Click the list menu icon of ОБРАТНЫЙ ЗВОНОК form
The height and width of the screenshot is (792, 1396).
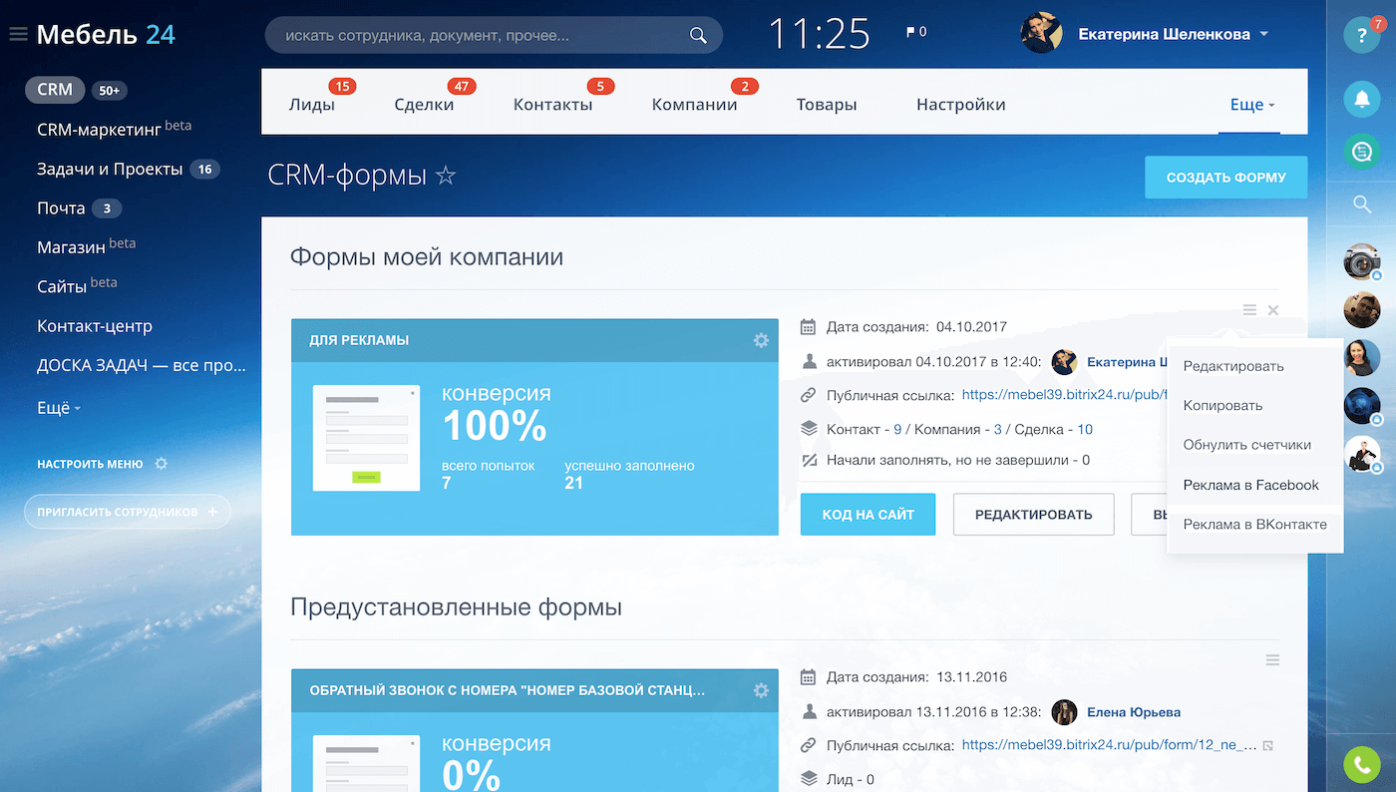(1272, 660)
